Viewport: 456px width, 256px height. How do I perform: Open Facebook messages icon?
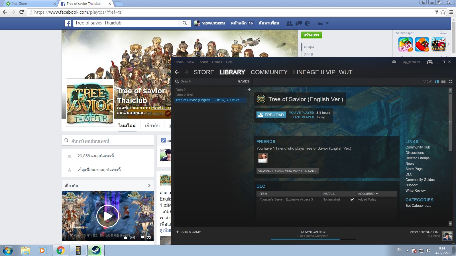(299, 23)
